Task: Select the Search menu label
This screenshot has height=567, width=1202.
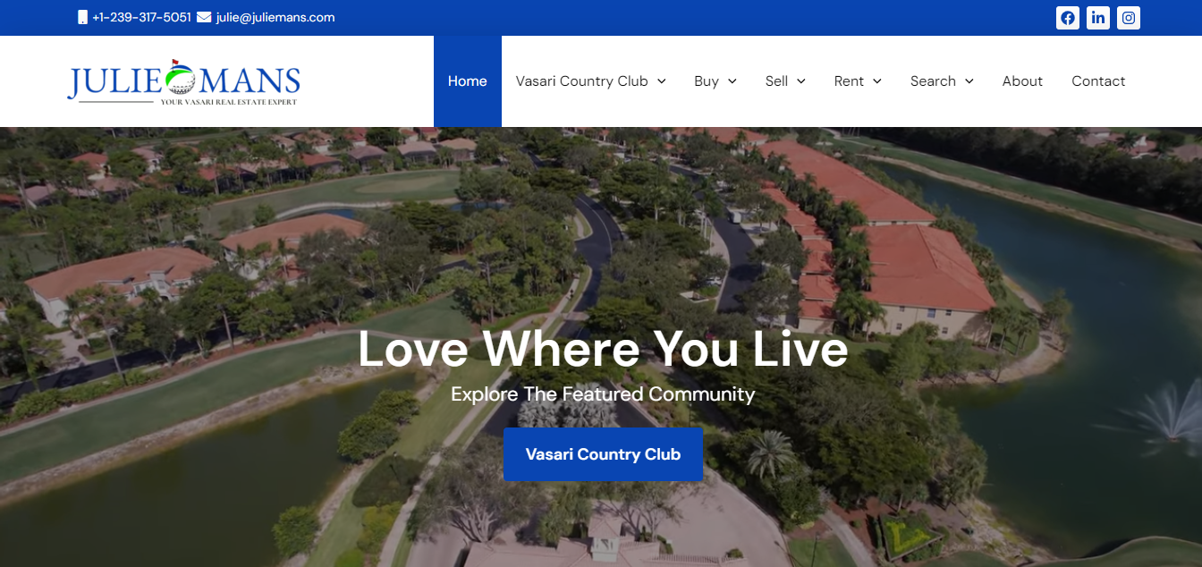Action: (x=933, y=81)
